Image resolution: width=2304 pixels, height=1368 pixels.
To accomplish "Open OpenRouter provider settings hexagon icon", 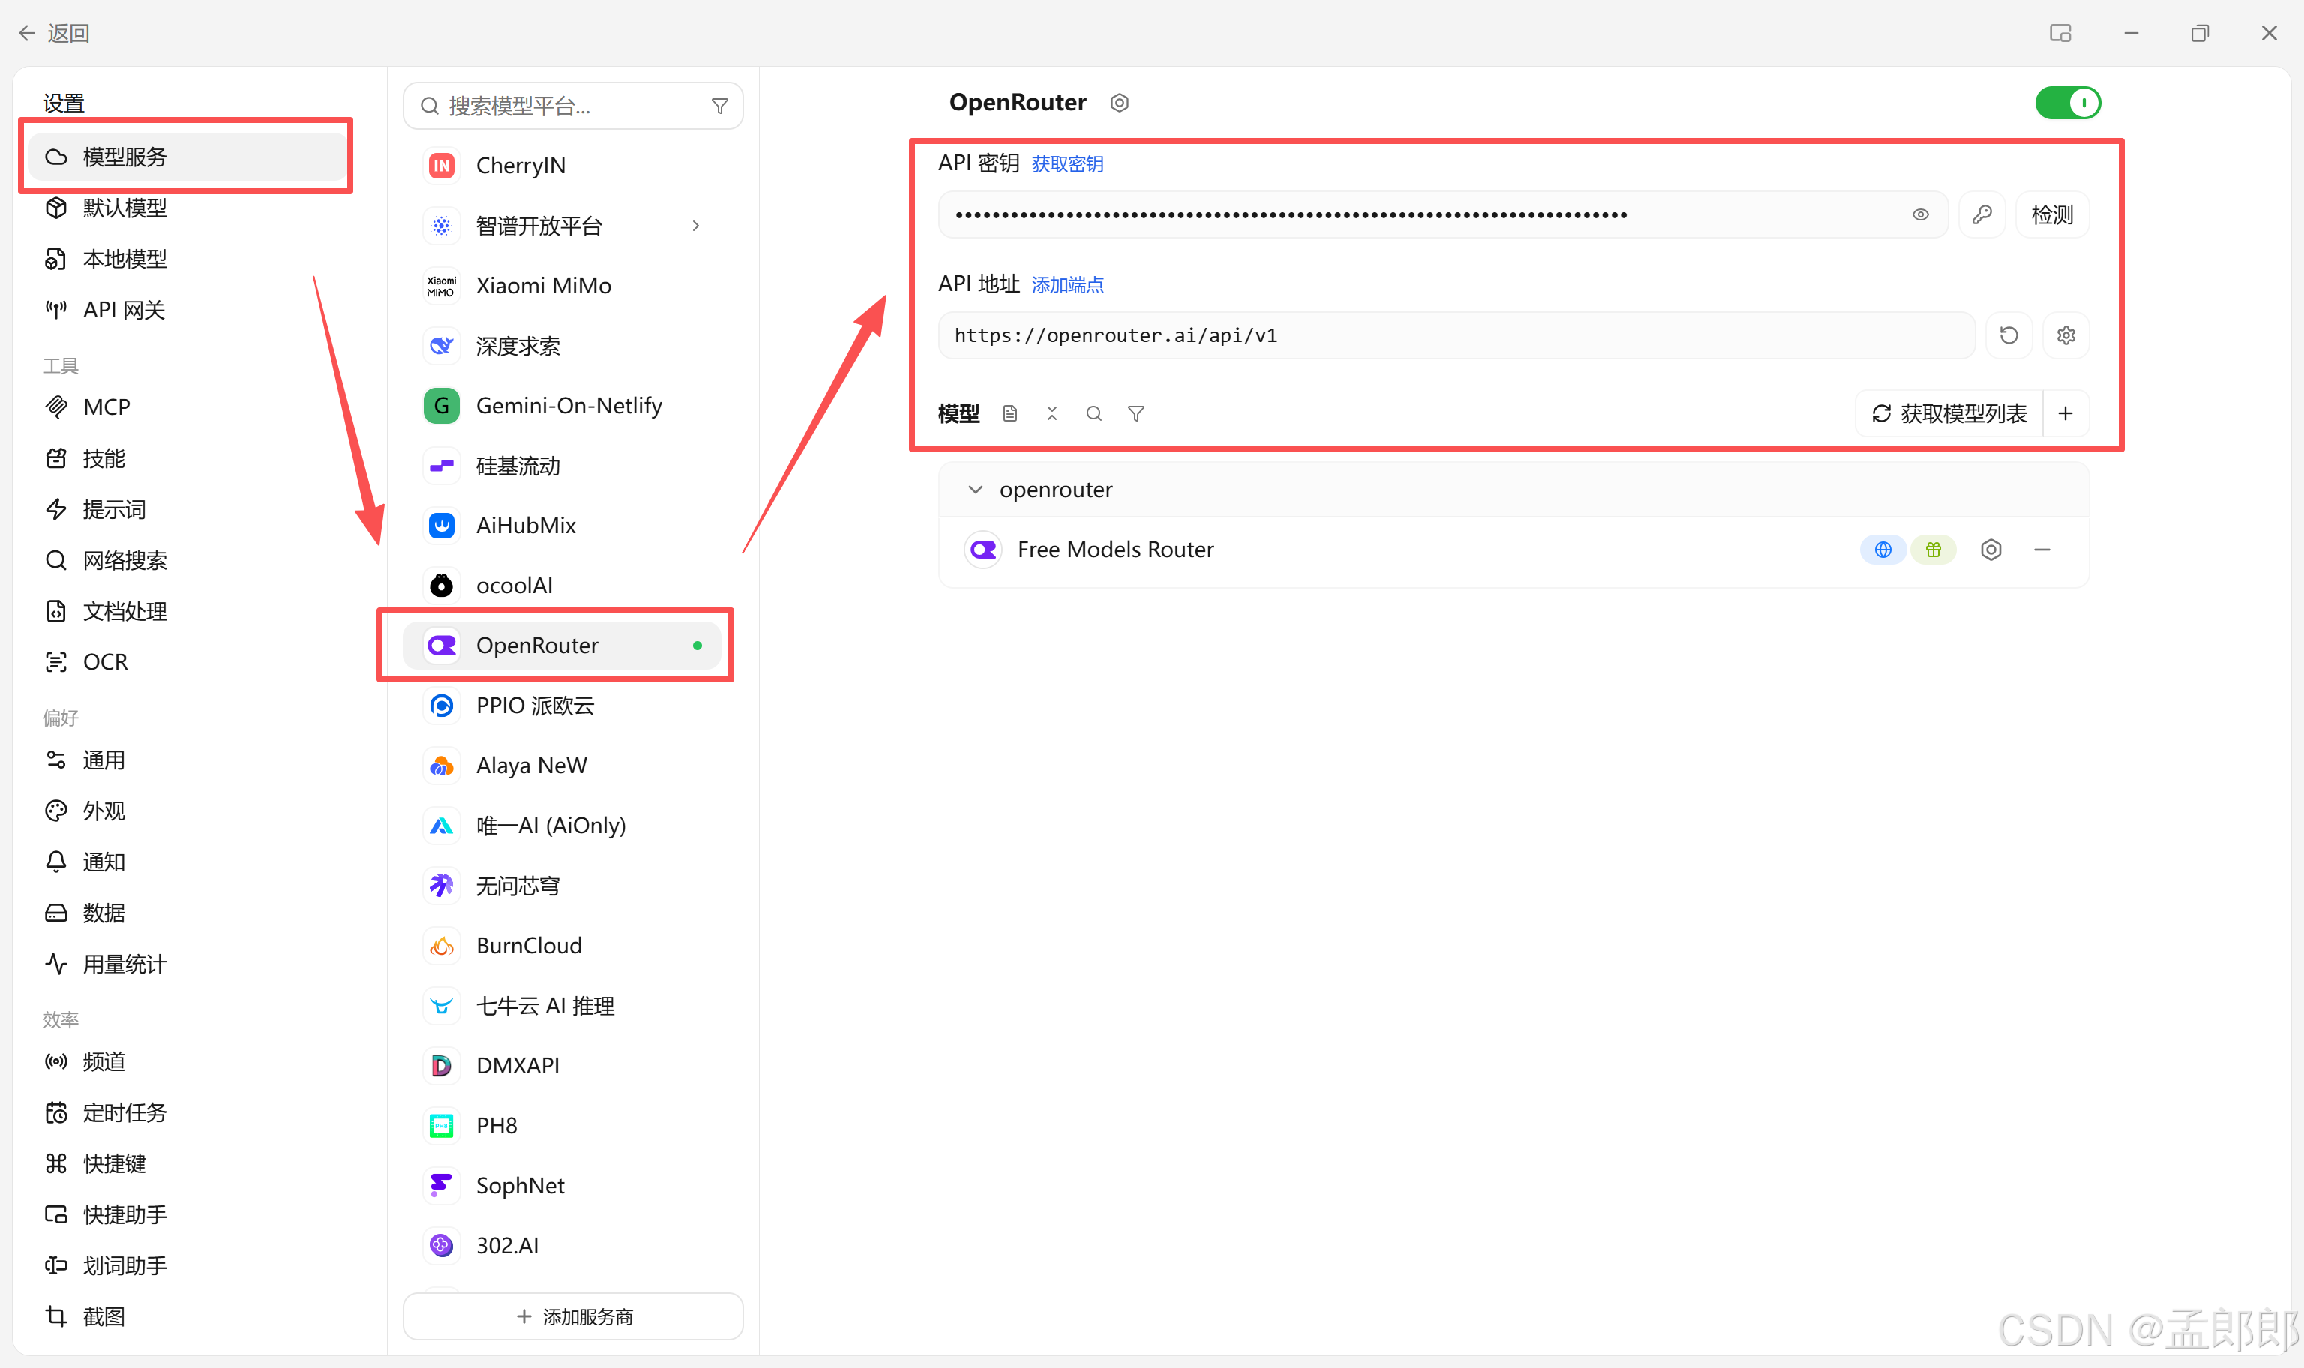I will click(x=1119, y=102).
